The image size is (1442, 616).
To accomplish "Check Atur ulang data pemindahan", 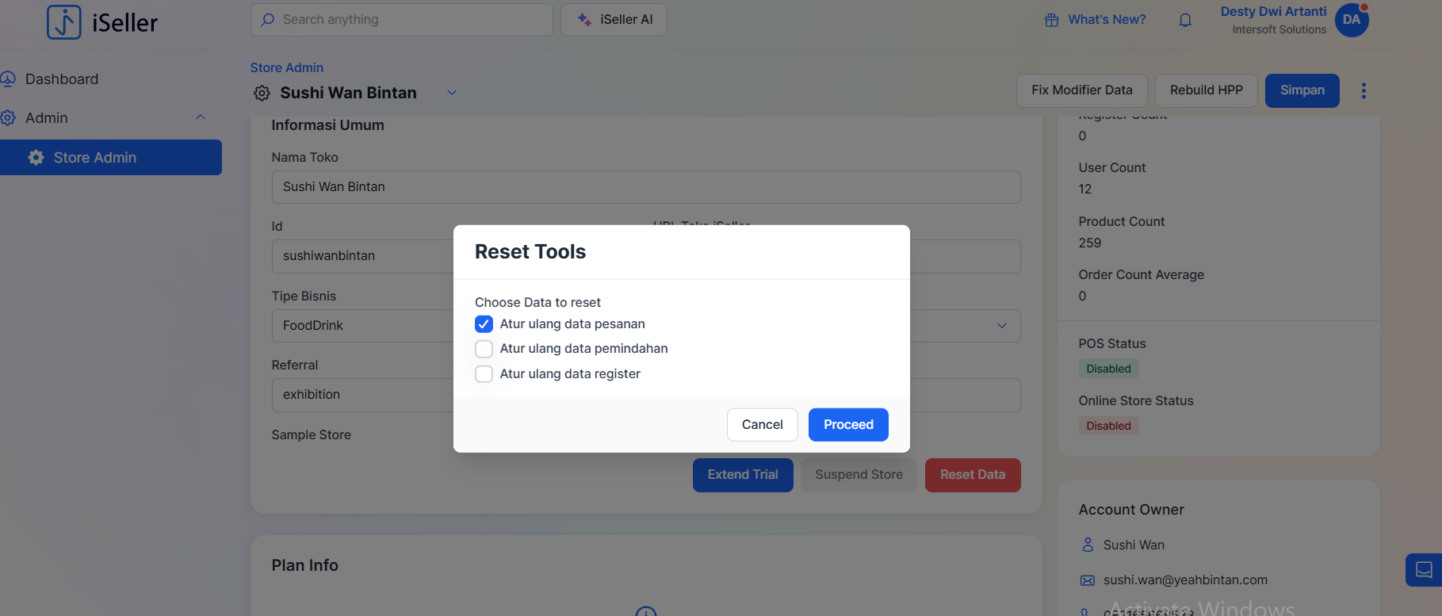I will [x=484, y=349].
